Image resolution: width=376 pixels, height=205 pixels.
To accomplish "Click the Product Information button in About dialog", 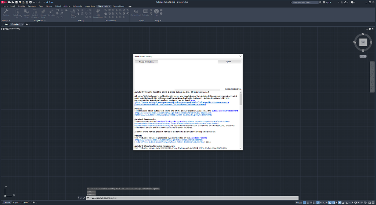I will point(146,62).
